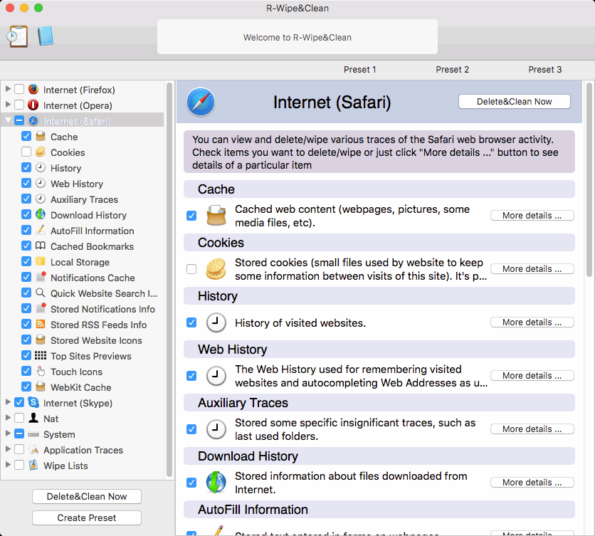The height and width of the screenshot is (536, 595).
Task: Click Delete&Clean Now in the Safari header
Action: click(514, 101)
